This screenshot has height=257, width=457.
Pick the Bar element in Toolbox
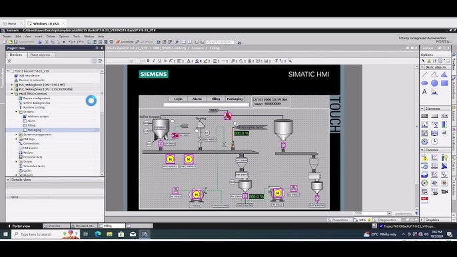pos(444,125)
